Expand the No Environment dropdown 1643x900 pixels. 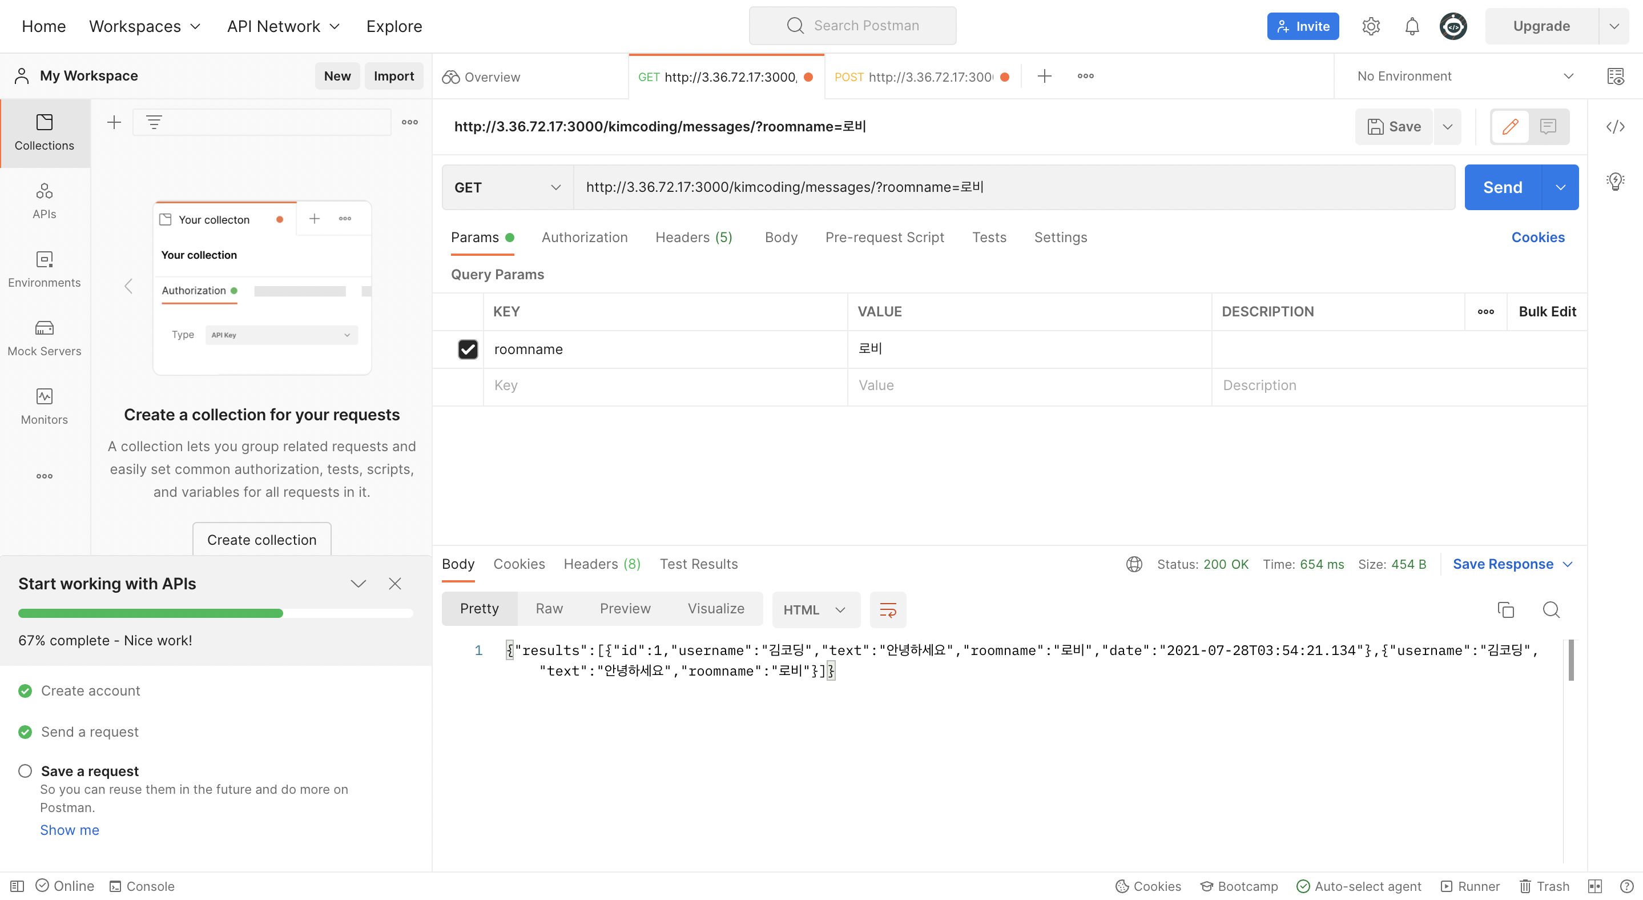(1464, 77)
